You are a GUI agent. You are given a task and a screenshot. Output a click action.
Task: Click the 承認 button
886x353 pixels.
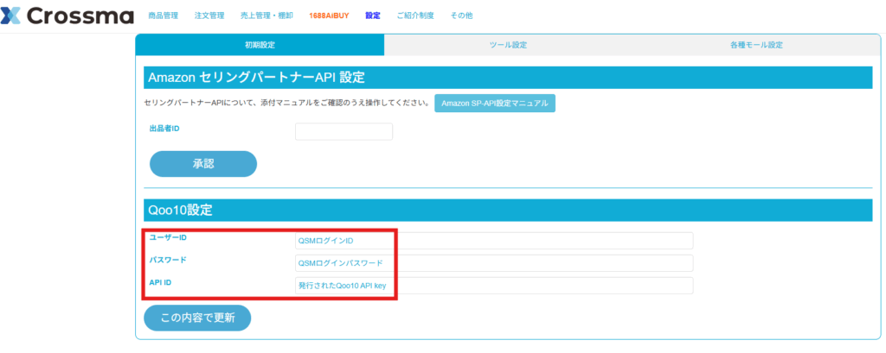coord(203,164)
